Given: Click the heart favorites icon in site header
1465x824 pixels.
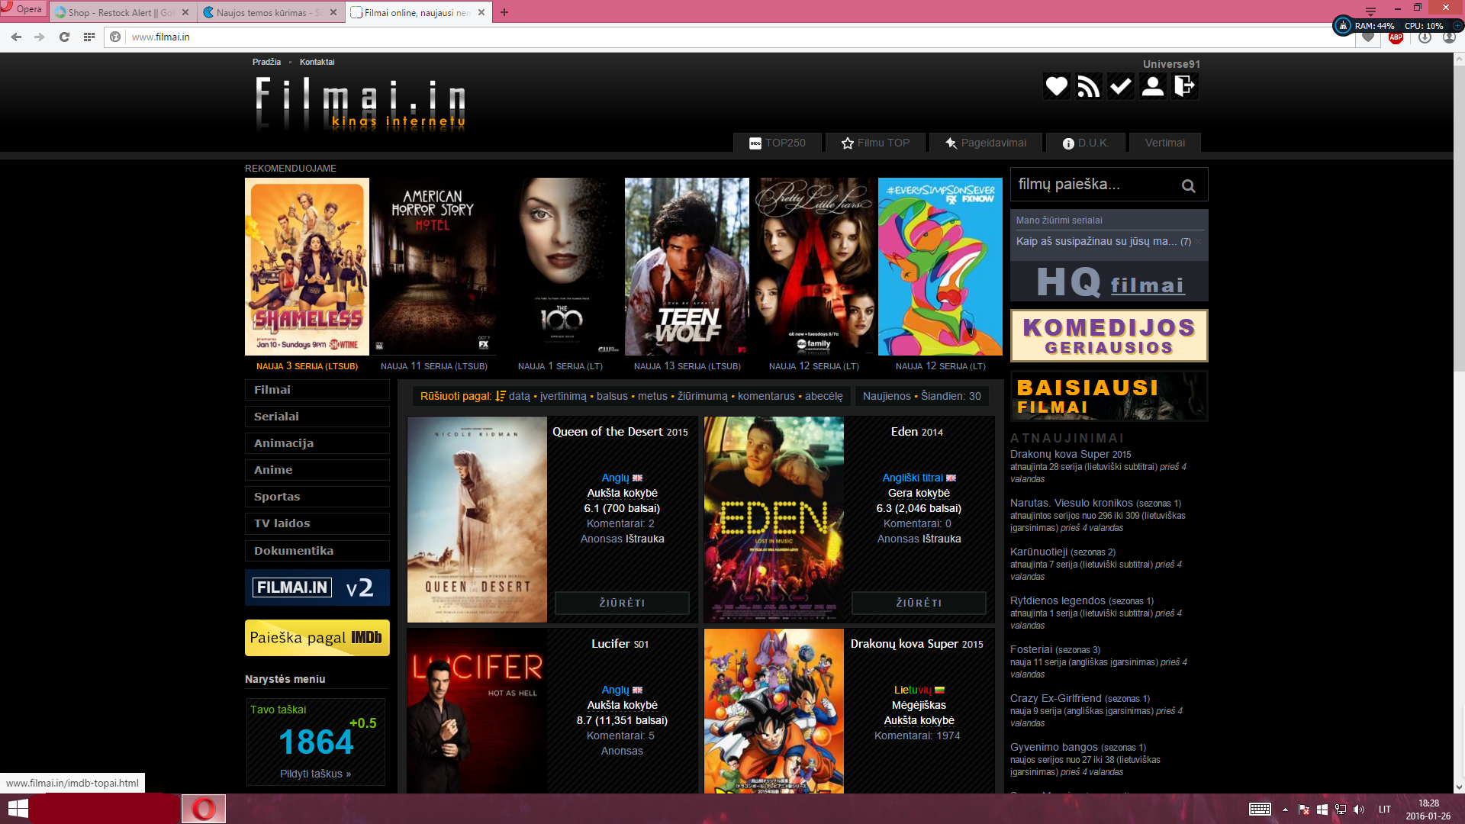Looking at the screenshot, I should click(1057, 86).
